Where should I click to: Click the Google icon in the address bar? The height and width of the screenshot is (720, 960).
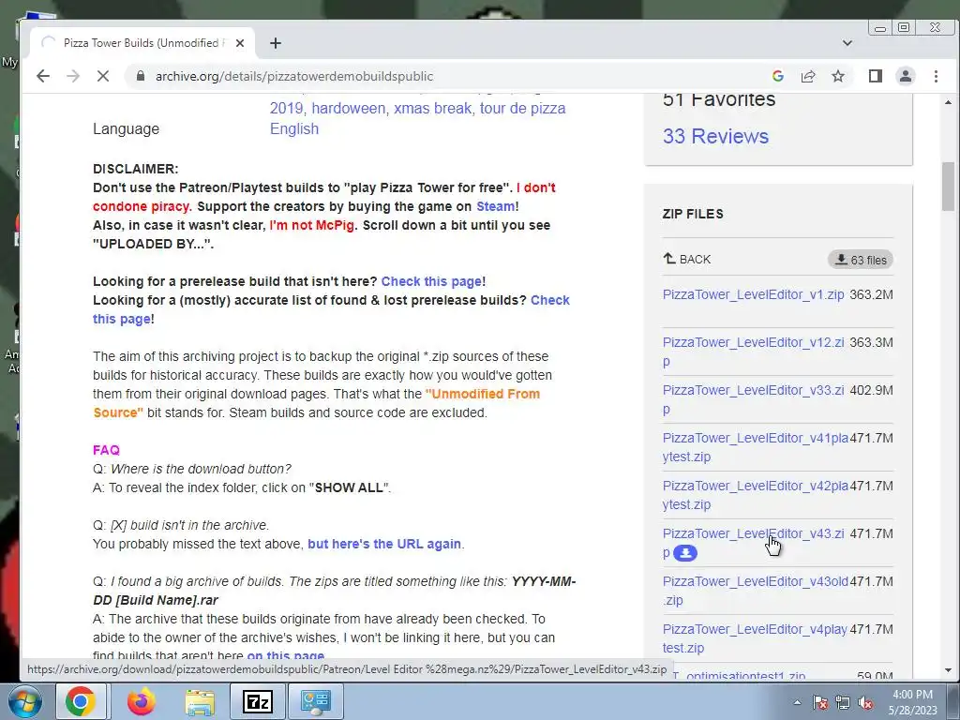777,76
